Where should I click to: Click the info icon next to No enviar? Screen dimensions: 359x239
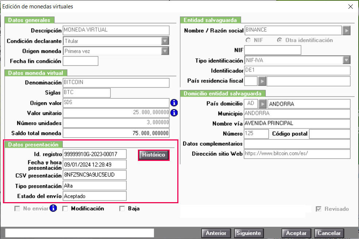(x=53, y=208)
